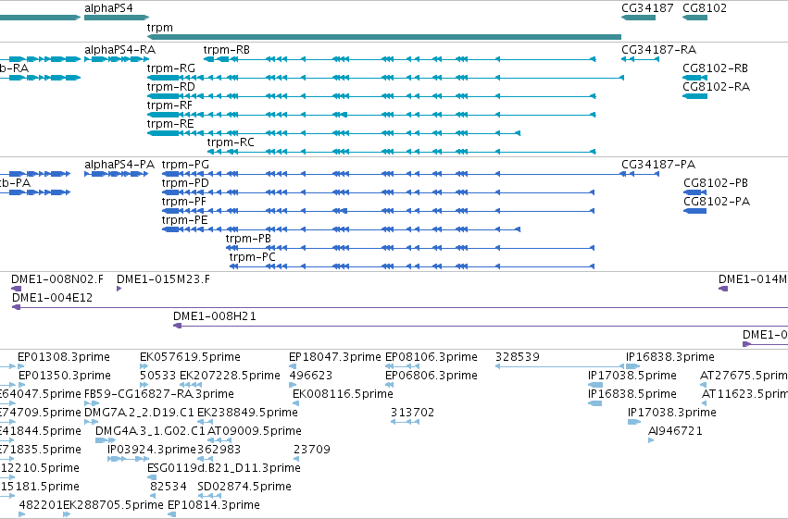Click the CG8102 gene label
The height and width of the screenshot is (519, 788).
705,8
